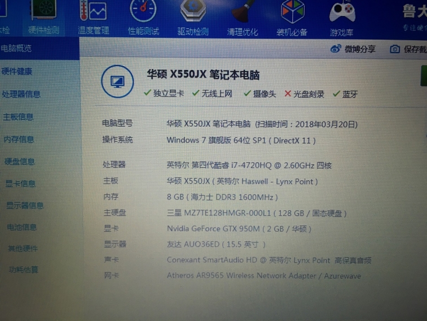Click the 处理器 row label

pyautogui.click(x=114, y=164)
